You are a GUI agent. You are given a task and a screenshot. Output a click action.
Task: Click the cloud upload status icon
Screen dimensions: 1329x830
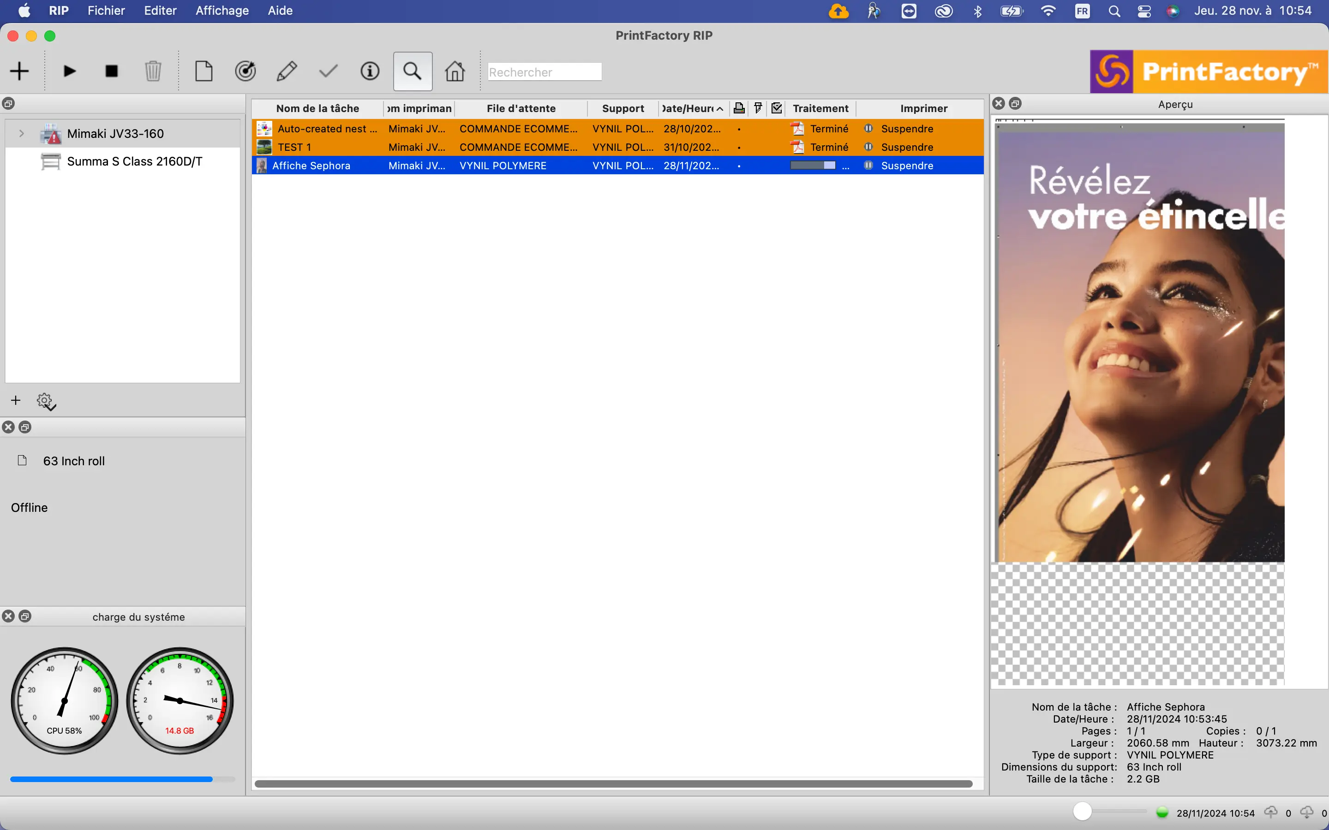[1271, 812]
